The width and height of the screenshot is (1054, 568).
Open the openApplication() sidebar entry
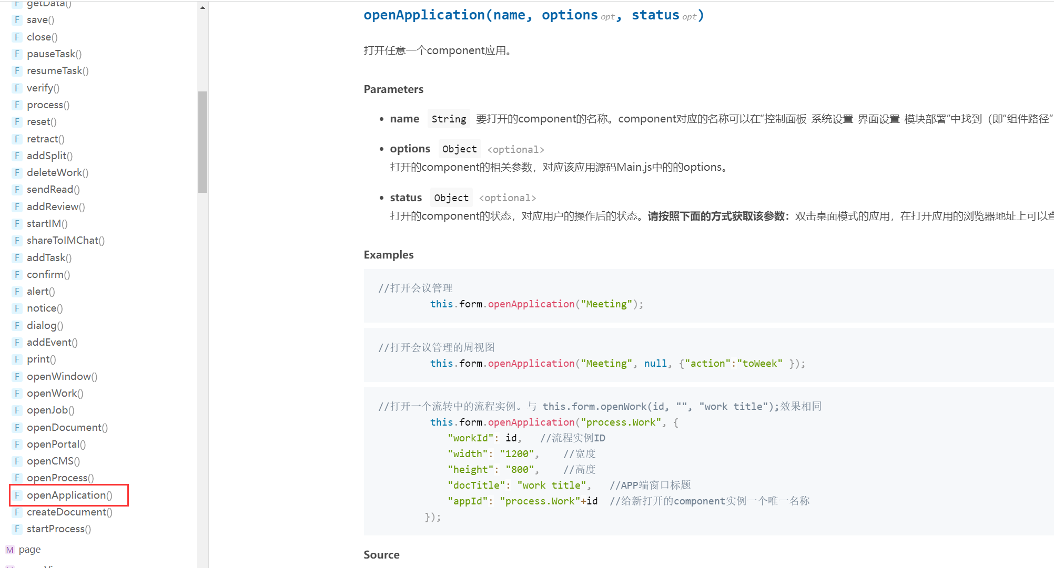pos(69,495)
